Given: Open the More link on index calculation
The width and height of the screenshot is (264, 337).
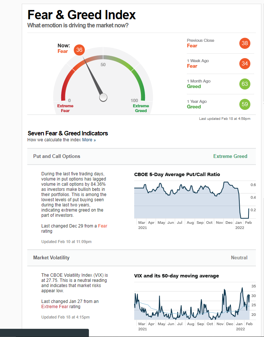Looking at the screenshot, I should (89, 140).
